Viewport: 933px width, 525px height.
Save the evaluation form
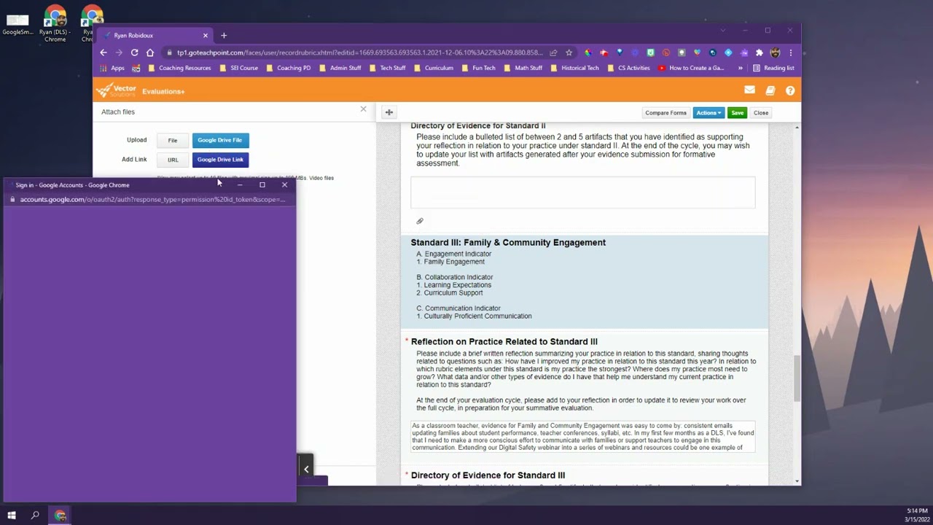[738, 113]
